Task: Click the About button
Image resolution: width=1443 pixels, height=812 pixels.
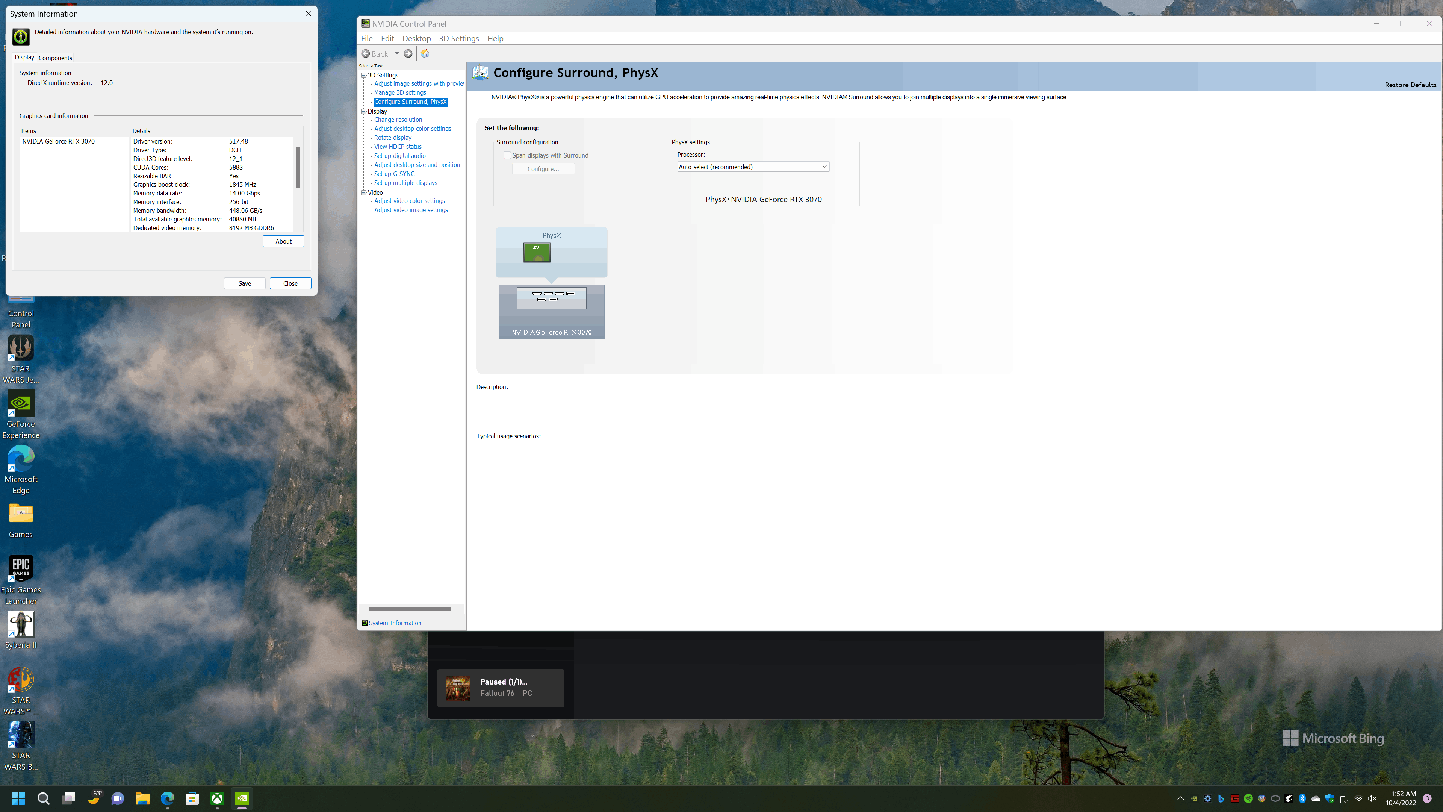Action: tap(283, 241)
